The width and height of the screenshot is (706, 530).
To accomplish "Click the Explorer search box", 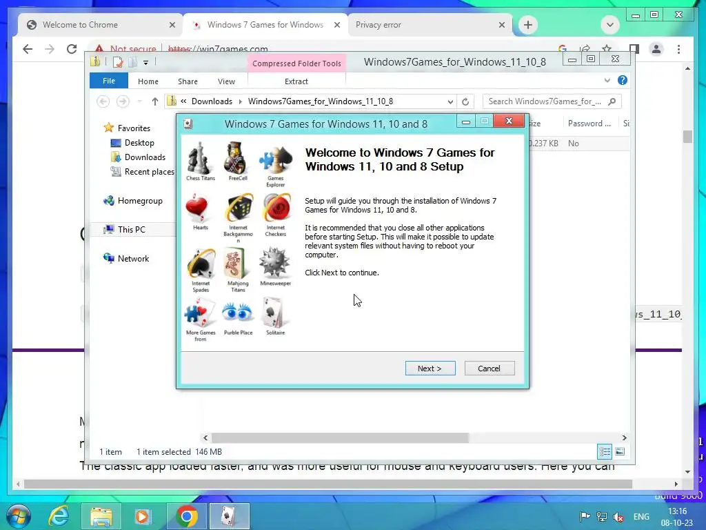I will (545, 101).
